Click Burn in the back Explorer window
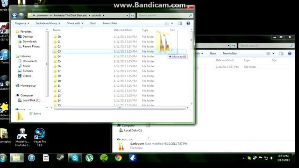 point(213,53)
